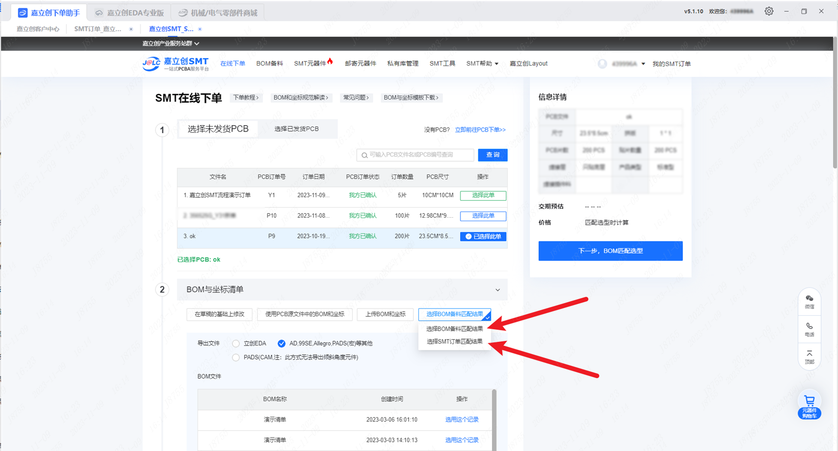Click 立即前往PCB下单 link

pyautogui.click(x=480, y=130)
